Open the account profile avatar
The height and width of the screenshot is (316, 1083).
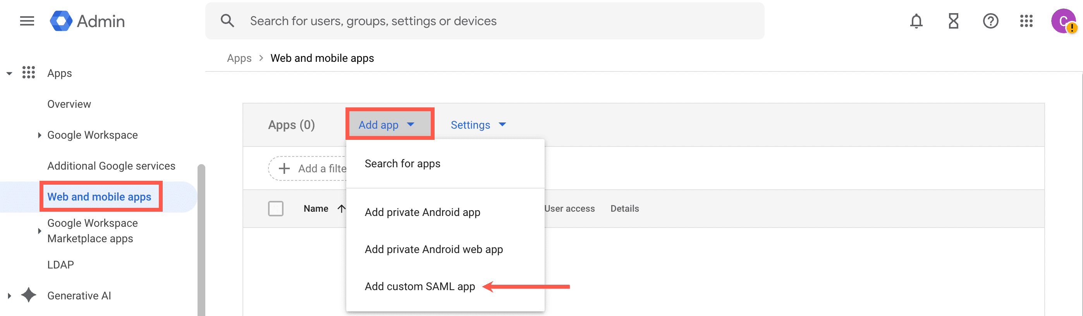coord(1062,21)
